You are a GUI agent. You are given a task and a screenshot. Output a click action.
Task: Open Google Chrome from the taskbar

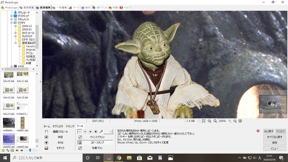coord(119,158)
